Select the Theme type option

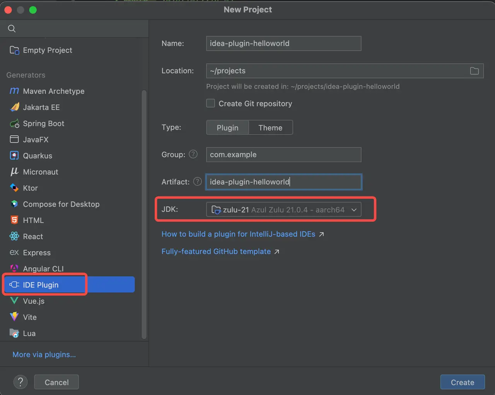270,128
